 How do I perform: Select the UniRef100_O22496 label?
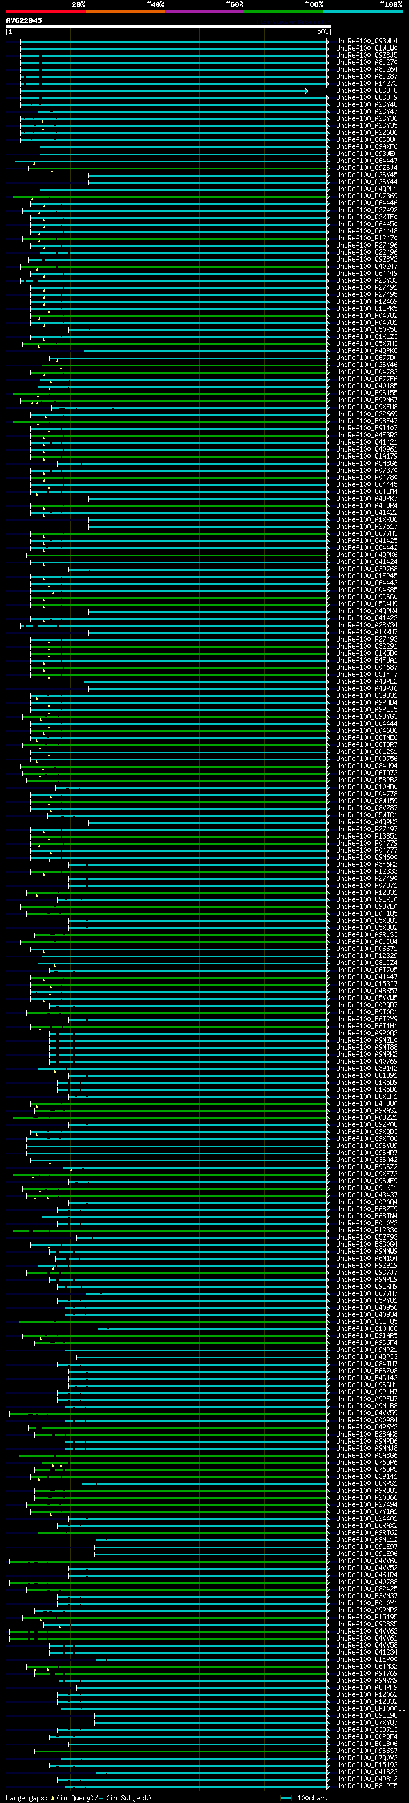point(366,252)
